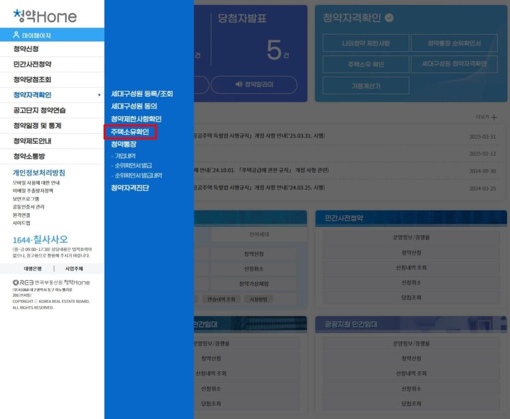Click 당첨조회 under 민간사전청약
This screenshot has height=419, width=510.
coord(411,297)
